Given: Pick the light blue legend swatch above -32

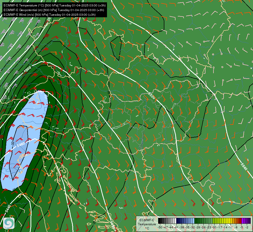Looking at the screenshot, I should pyautogui.click(x=194, y=221).
